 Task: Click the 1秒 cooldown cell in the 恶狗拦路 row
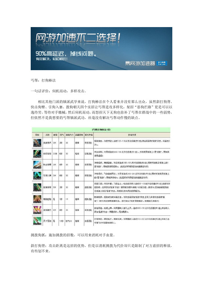click(x=61, y=199)
